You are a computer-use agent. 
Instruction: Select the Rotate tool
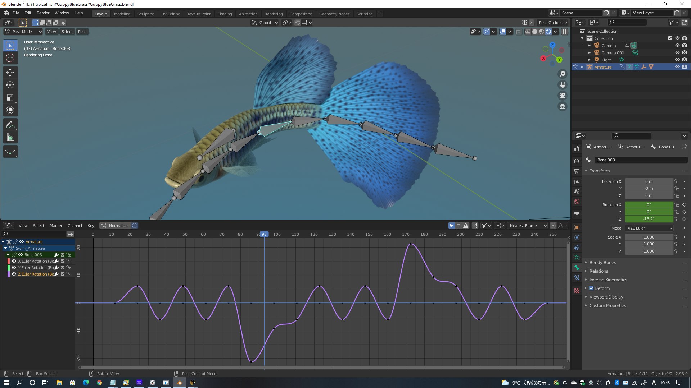[x=10, y=85]
